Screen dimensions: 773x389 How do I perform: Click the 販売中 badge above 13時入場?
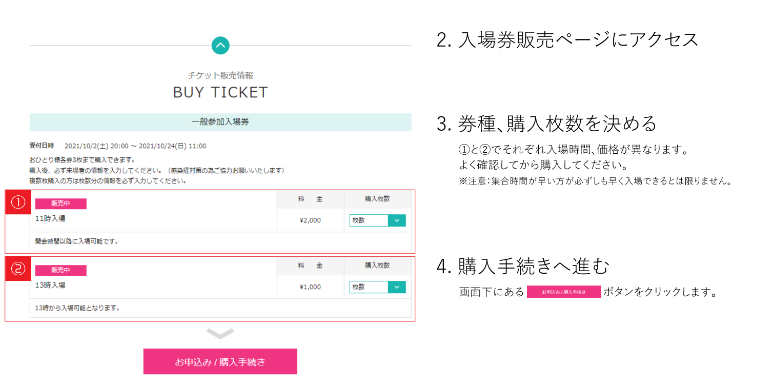point(60,270)
